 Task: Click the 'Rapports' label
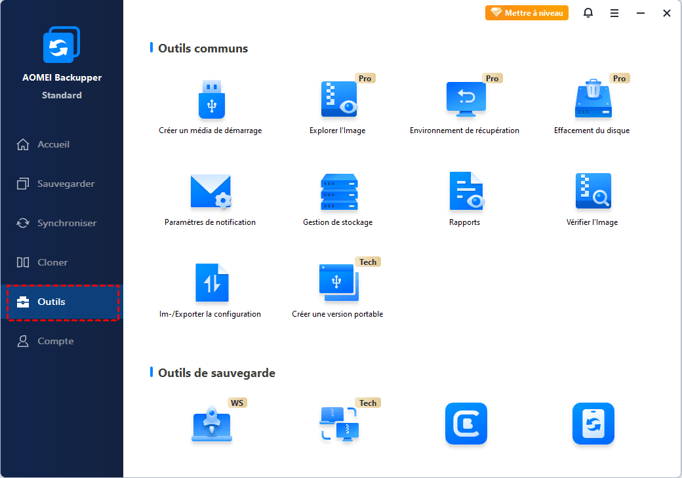pyautogui.click(x=464, y=222)
